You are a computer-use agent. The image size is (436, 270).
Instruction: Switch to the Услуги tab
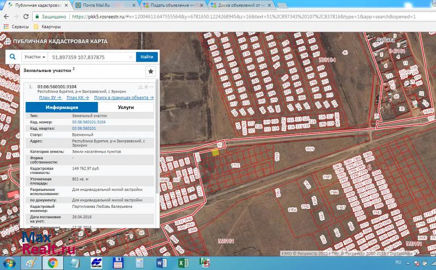(125, 107)
